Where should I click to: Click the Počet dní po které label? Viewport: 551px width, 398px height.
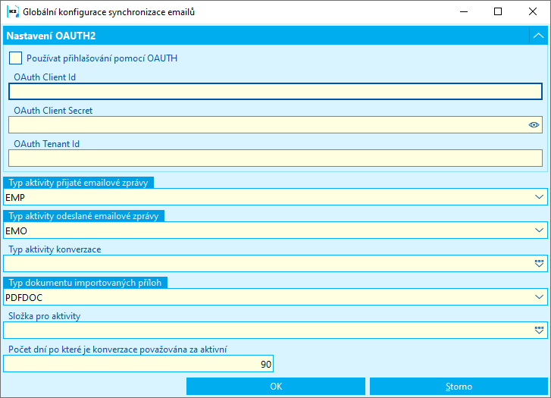click(x=117, y=349)
